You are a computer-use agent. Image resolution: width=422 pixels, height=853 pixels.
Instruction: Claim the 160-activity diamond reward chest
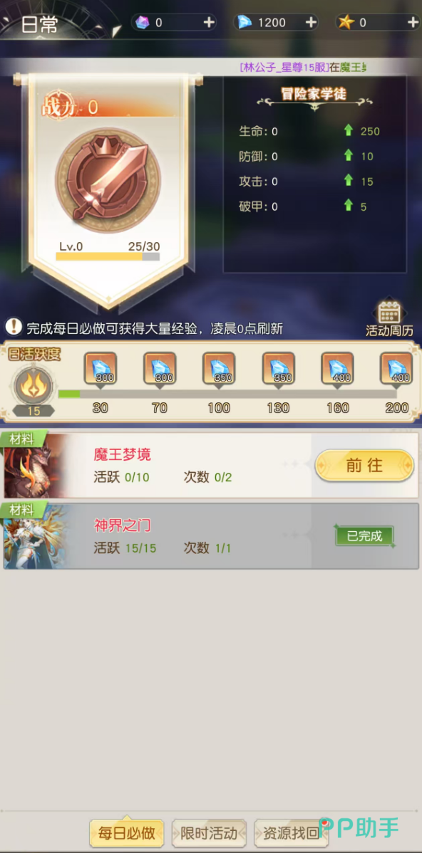pyautogui.click(x=337, y=370)
